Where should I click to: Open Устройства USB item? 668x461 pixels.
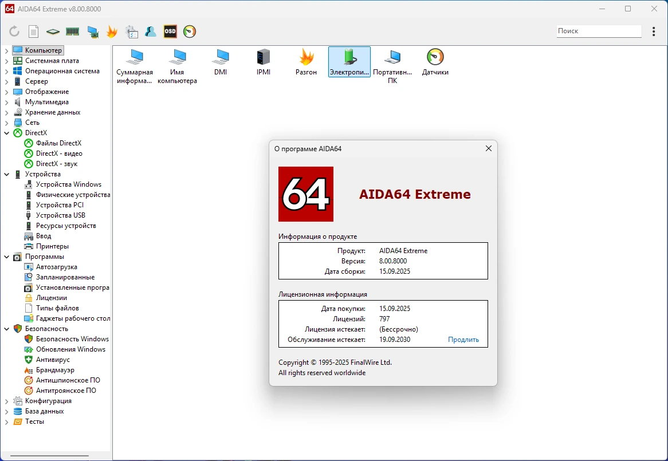(60, 215)
